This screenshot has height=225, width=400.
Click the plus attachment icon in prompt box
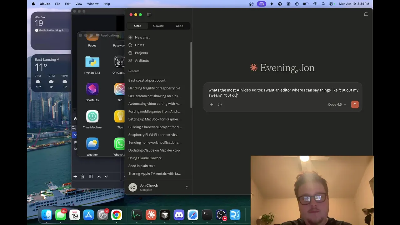point(211,105)
